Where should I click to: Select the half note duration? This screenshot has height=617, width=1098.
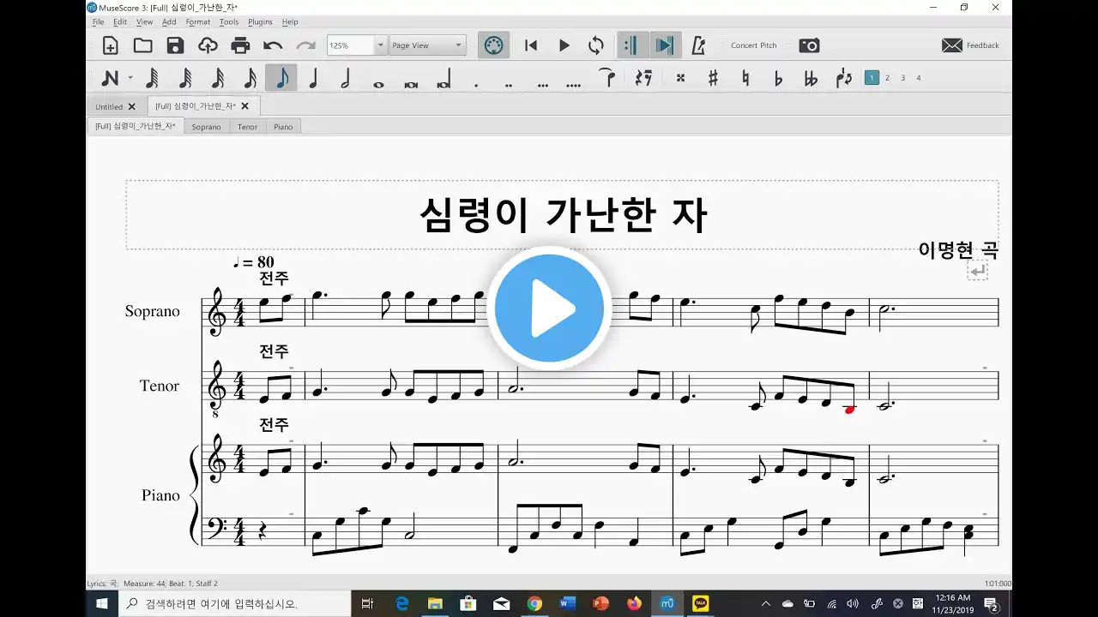346,79
